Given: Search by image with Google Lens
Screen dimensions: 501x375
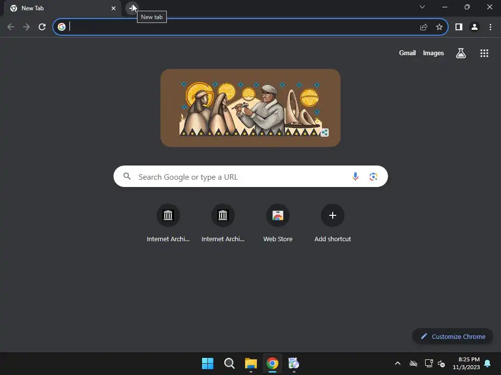Looking at the screenshot, I should (x=373, y=176).
